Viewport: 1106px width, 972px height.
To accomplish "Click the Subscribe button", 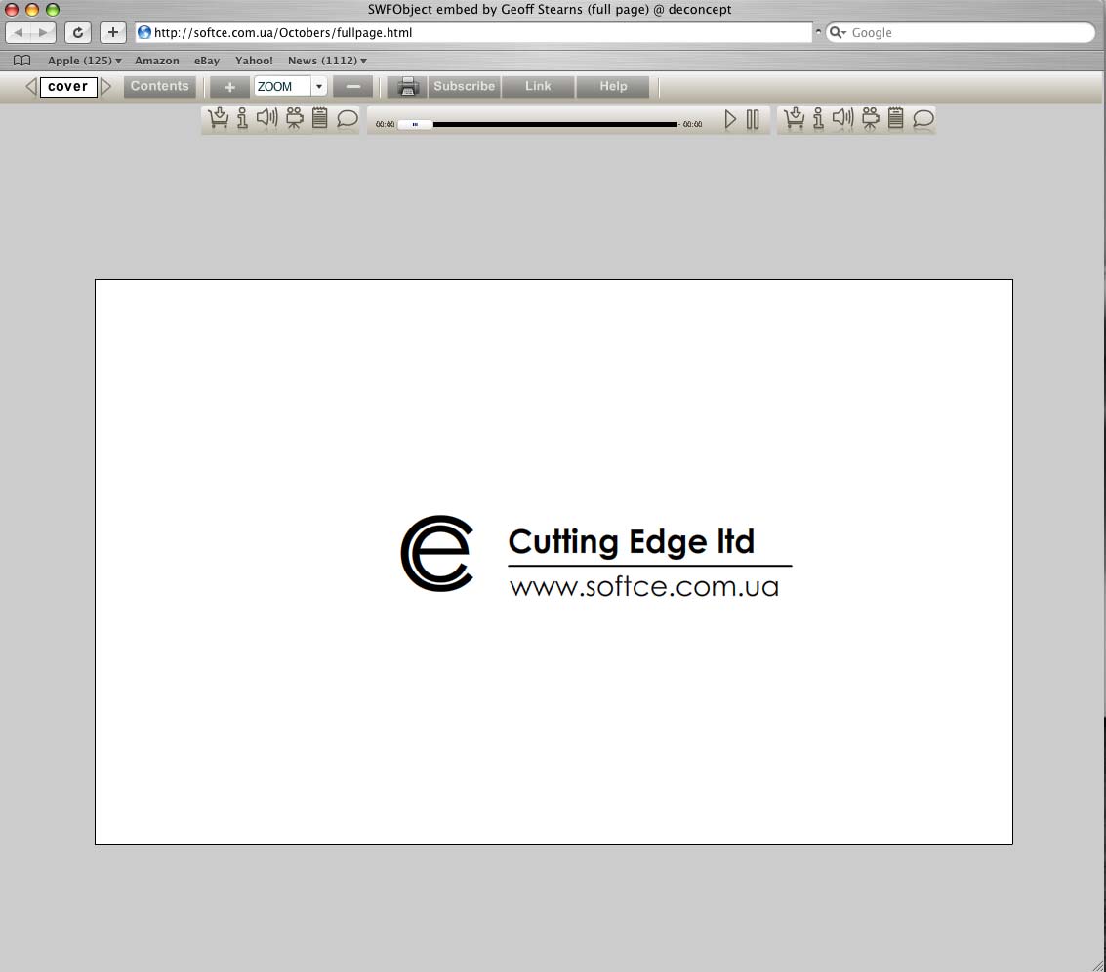I will pos(464,86).
